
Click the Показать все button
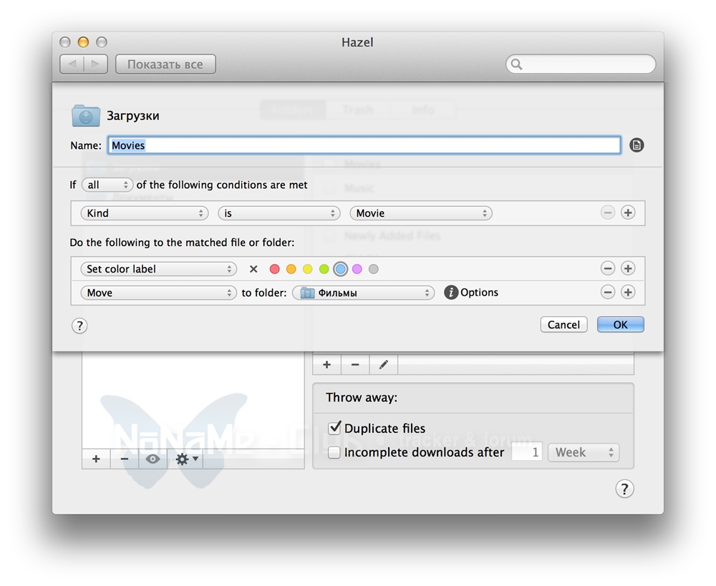[x=165, y=64]
